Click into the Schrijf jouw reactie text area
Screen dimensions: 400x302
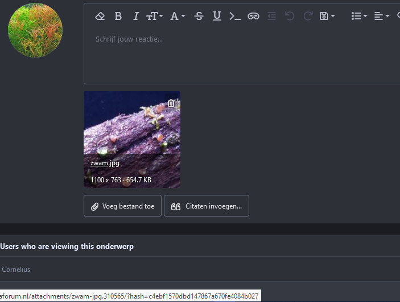click(242, 56)
